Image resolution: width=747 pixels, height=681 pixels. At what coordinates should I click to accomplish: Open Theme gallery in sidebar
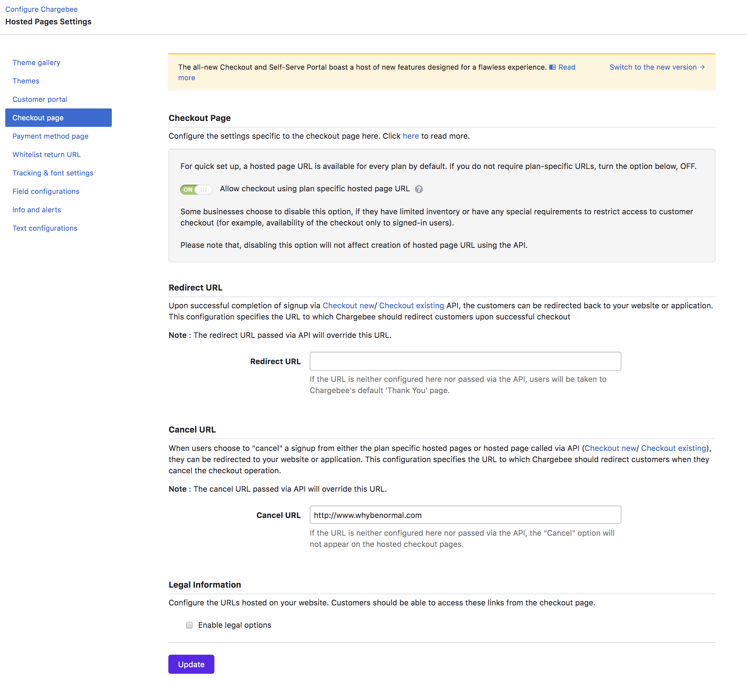[36, 62]
